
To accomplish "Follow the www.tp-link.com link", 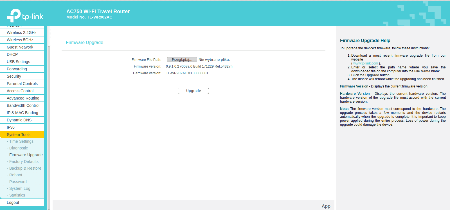I will click(x=366, y=63).
